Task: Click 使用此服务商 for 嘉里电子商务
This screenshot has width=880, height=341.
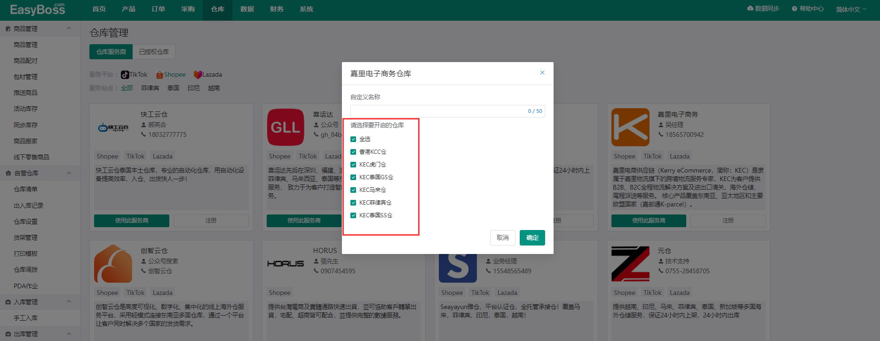Action: pyautogui.click(x=649, y=221)
